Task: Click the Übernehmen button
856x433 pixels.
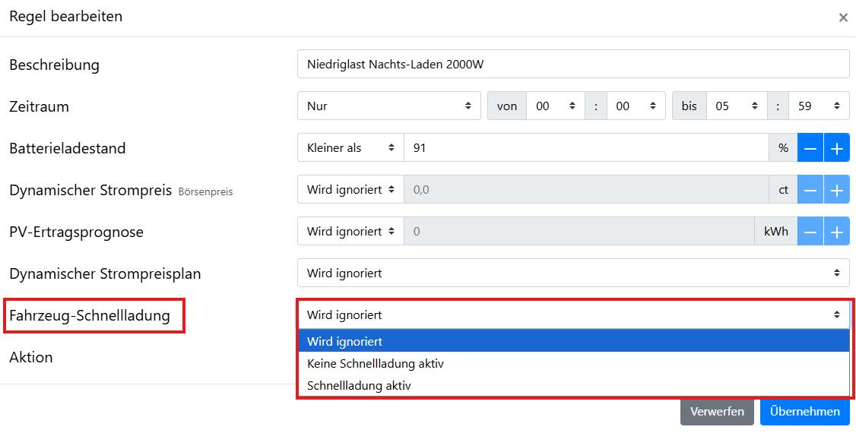Action: (804, 412)
